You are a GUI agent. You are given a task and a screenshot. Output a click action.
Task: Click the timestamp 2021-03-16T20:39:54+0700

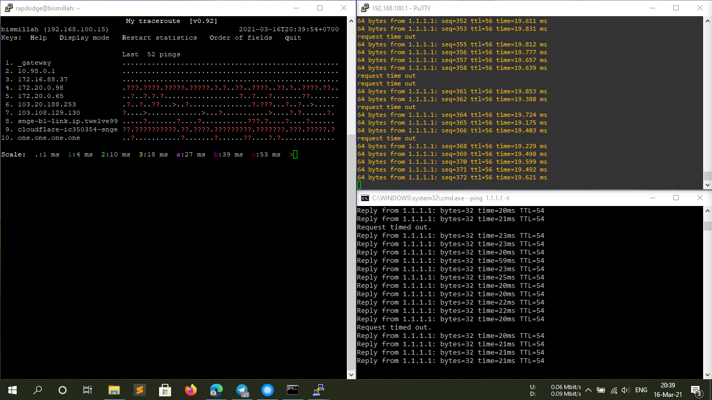(x=288, y=29)
